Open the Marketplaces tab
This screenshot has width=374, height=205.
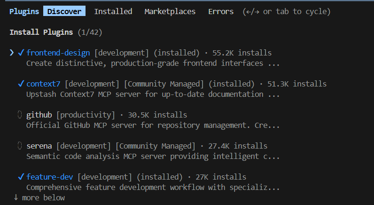pos(170,11)
